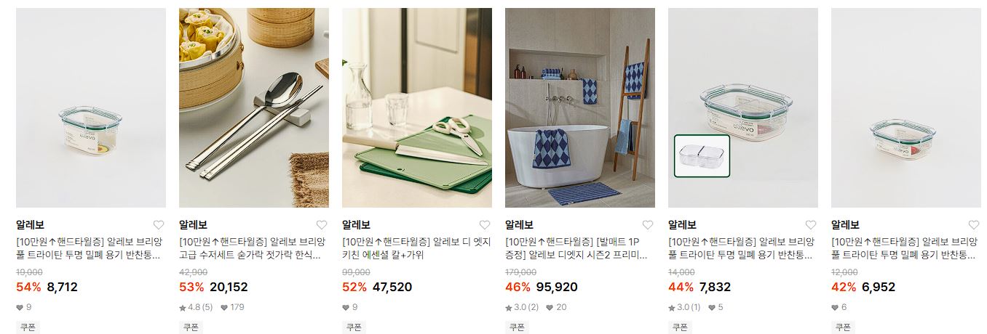Click the likes count 179 heart

point(232,307)
